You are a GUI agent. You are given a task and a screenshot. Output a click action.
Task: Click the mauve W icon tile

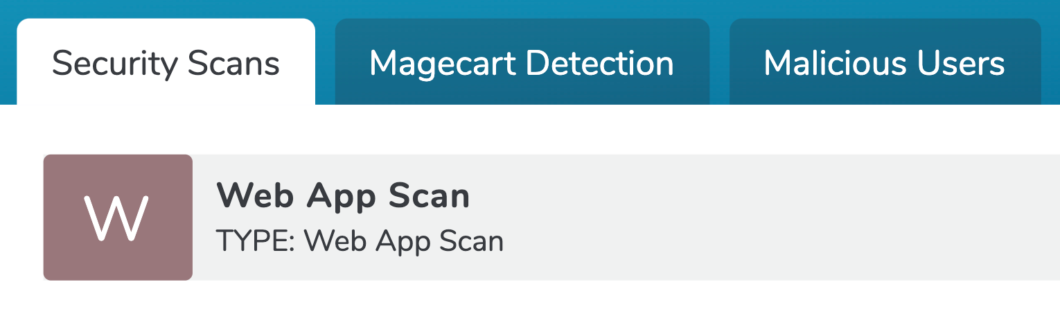click(x=118, y=218)
